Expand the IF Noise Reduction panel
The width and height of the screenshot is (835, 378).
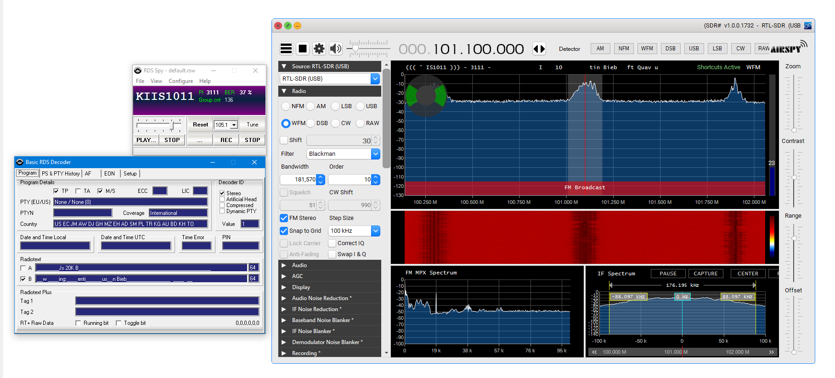click(283, 309)
